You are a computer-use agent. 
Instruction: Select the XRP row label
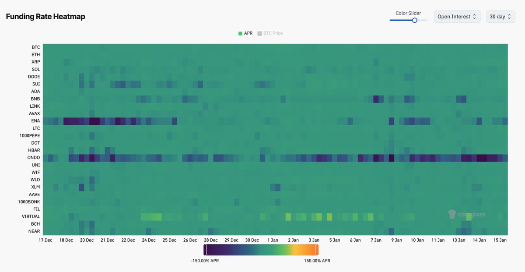(36, 62)
